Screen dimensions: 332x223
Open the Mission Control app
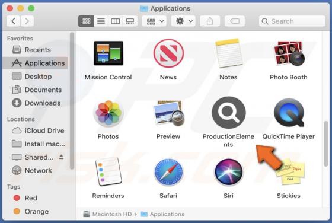click(x=108, y=53)
